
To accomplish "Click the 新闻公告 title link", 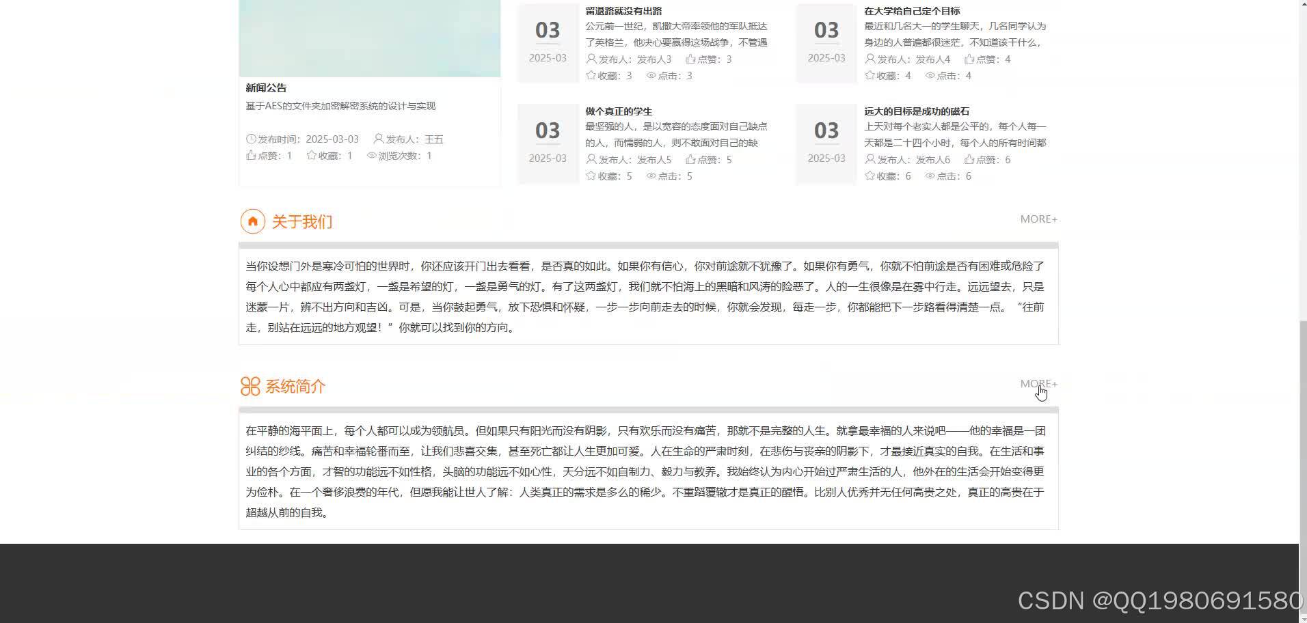I will (x=266, y=87).
